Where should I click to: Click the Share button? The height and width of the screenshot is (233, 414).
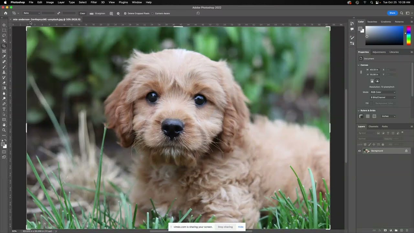tap(392, 13)
